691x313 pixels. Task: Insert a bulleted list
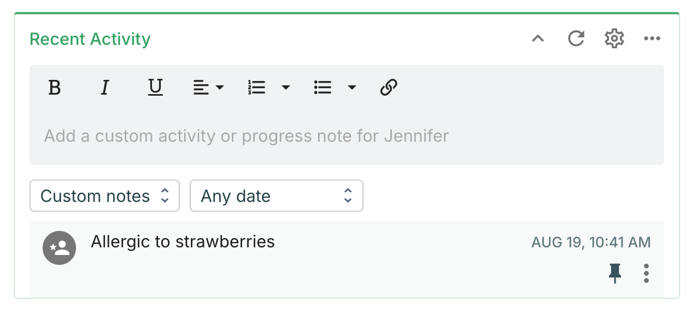(x=323, y=88)
